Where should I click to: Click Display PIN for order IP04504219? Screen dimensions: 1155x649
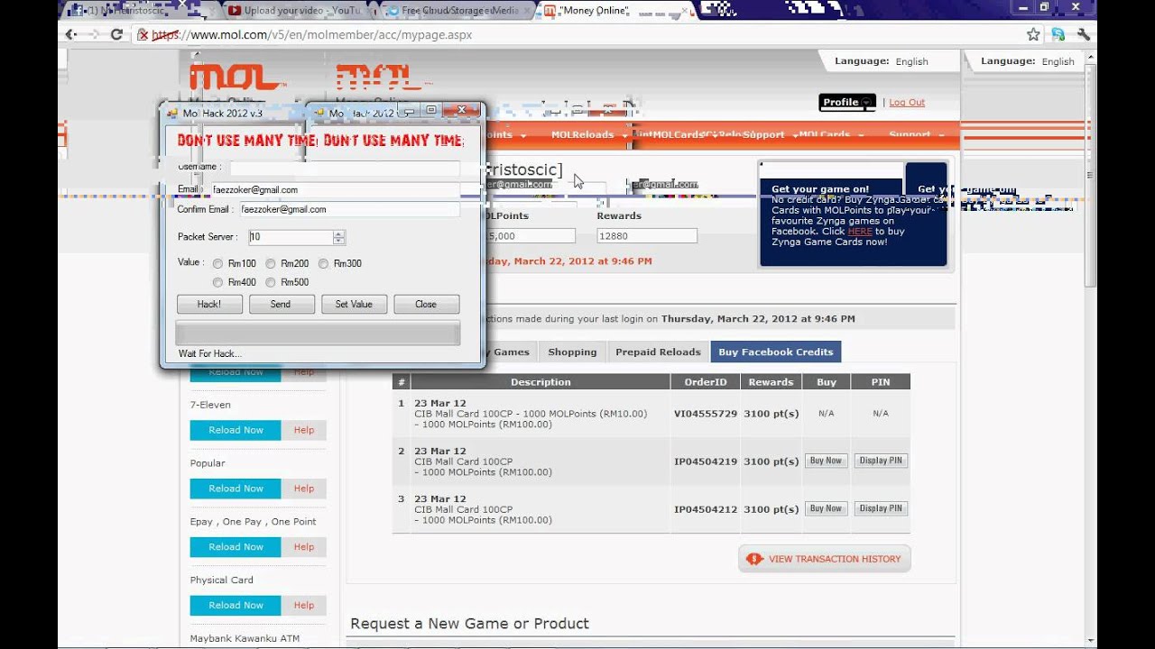coord(881,461)
